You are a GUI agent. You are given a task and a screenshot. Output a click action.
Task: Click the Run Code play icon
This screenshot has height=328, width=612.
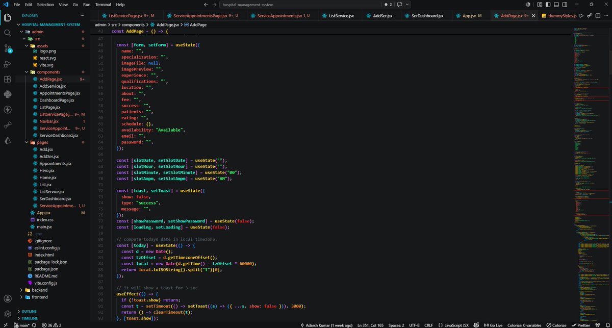pyautogui.click(x=581, y=16)
